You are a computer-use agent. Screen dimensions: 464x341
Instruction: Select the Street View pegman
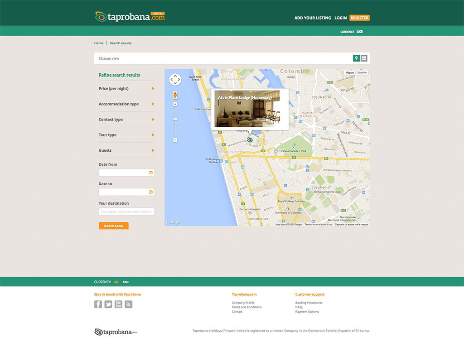click(x=175, y=95)
